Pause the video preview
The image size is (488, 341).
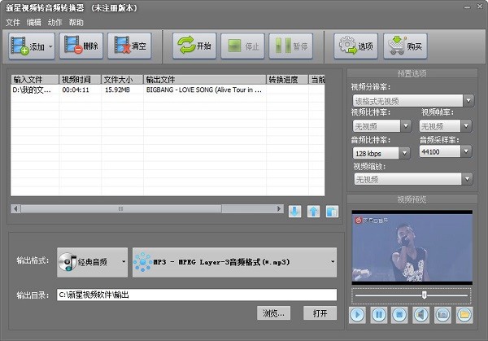[x=379, y=314]
